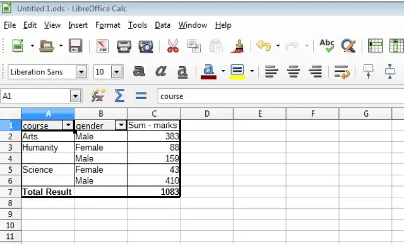Image resolution: width=404 pixels, height=246 pixels.
Task: Click the Align Top icon
Action: tap(368, 71)
